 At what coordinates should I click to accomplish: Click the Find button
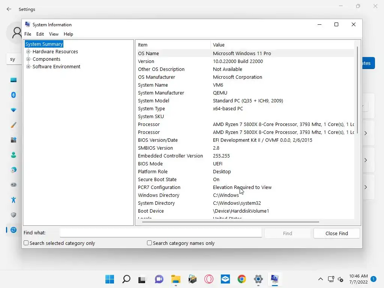pos(288,233)
